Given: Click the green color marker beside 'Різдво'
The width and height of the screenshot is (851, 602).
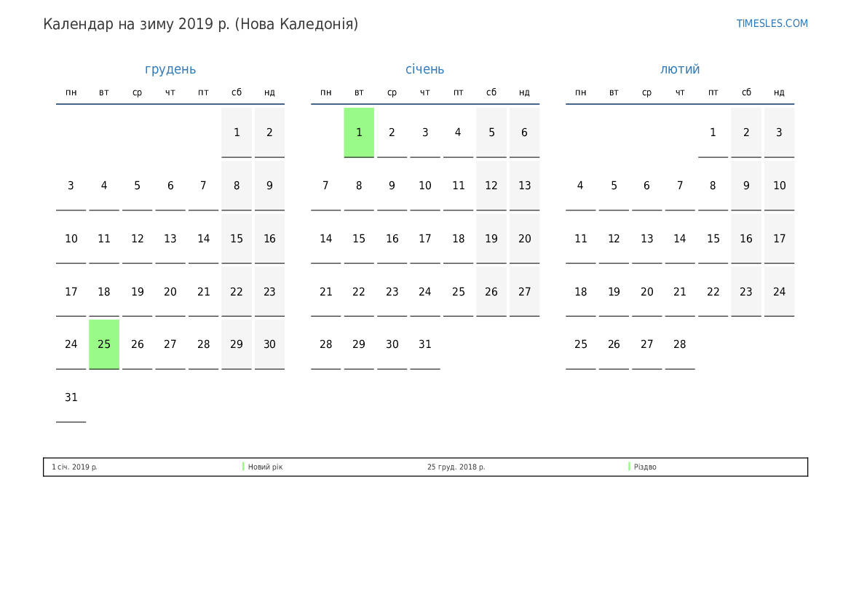Looking at the screenshot, I should click(629, 467).
